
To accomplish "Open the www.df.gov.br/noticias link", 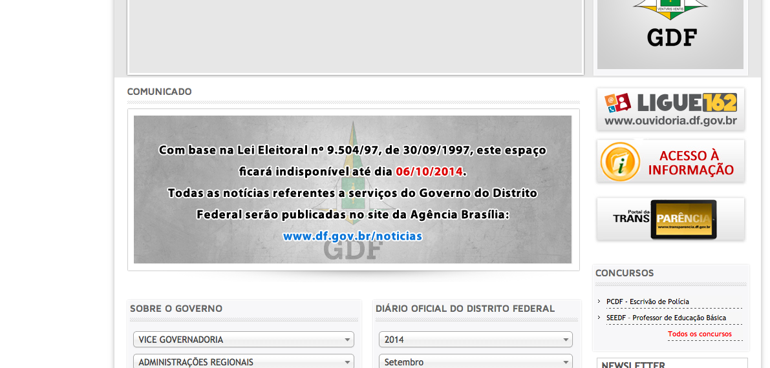I will 352,236.
